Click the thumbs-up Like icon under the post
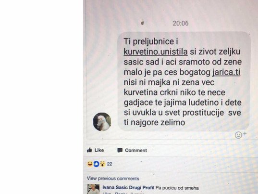This screenshot has width=258, height=194. (x=89, y=150)
